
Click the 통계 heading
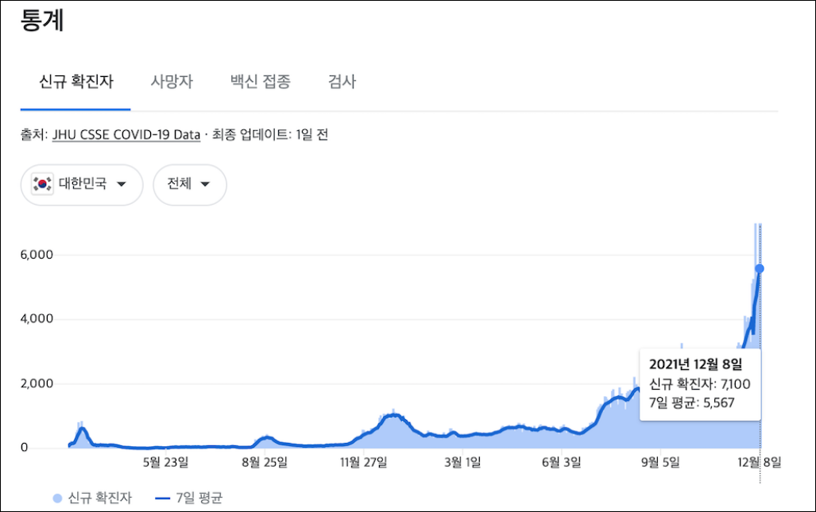point(42,21)
